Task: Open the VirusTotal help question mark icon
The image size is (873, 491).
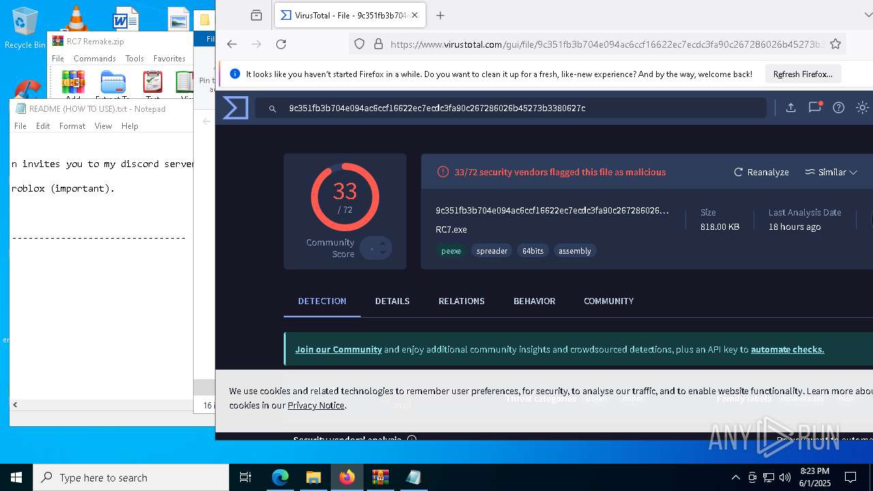Action: [839, 108]
